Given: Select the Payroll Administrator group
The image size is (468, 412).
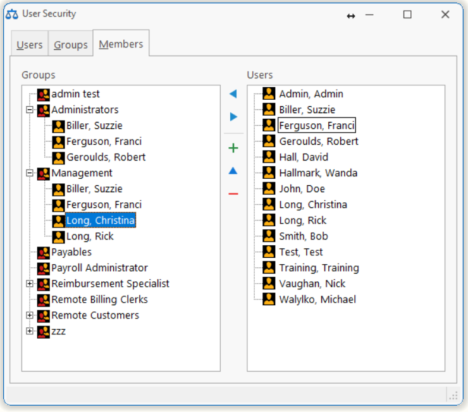Looking at the screenshot, I should point(99,268).
